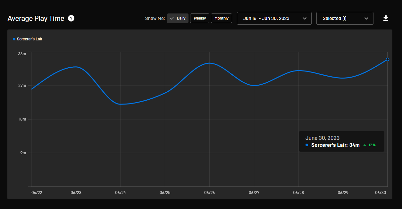
Task: Click the green 17 % increase indicator
Action: [369, 145]
